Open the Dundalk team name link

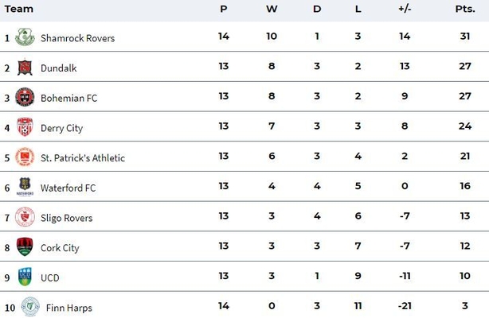click(x=59, y=68)
